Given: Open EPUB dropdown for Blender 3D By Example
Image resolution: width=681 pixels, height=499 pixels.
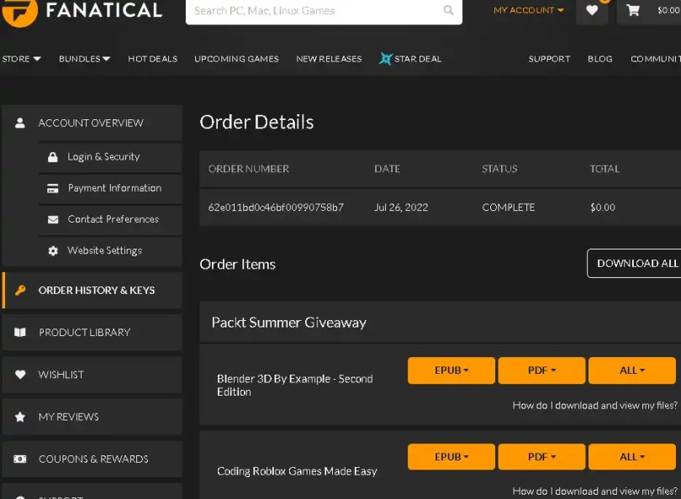Looking at the screenshot, I should tap(451, 370).
